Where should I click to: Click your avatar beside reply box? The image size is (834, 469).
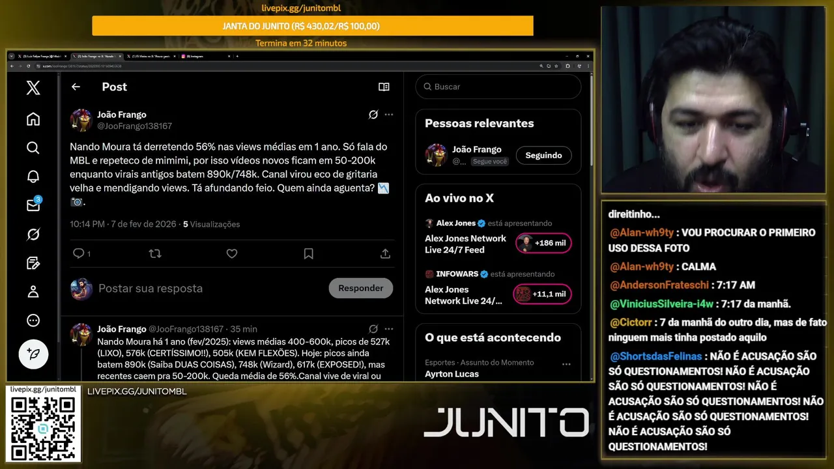point(81,289)
